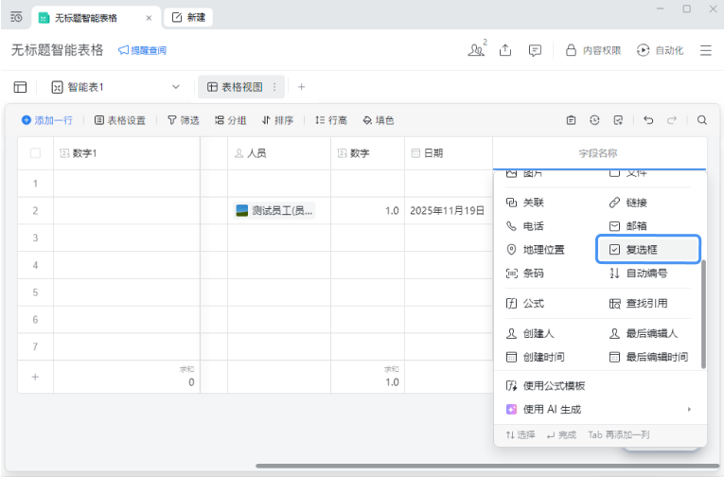Select the 最后编辑人 field type

coord(644,333)
